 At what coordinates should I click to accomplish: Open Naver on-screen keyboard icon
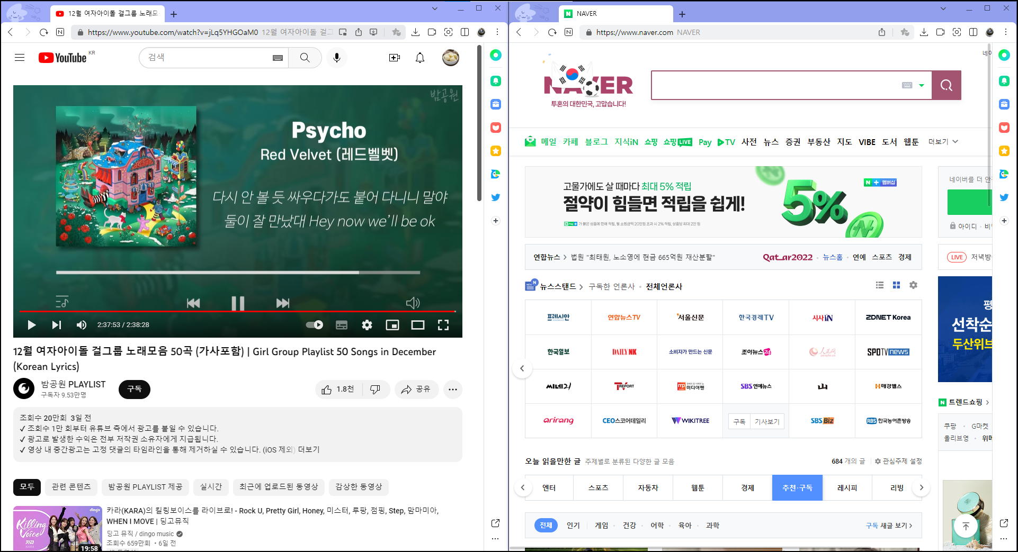point(907,85)
